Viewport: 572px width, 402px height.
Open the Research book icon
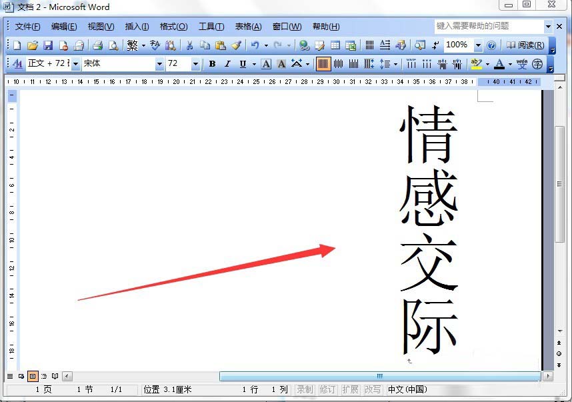click(x=170, y=45)
